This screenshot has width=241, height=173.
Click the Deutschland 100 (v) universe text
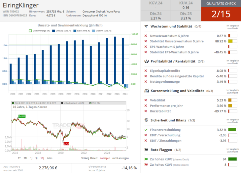tap(94, 16)
